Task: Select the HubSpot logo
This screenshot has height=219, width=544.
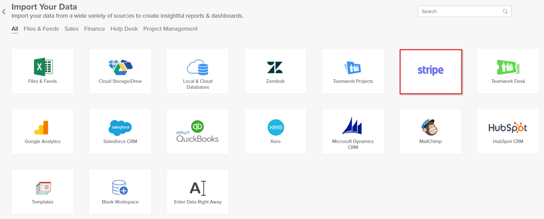Action: click(x=508, y=127)
